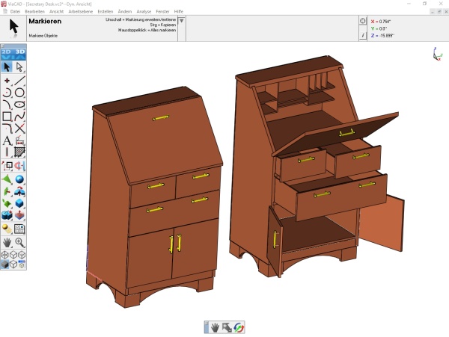
Task: Click the coordinate axis triad indicator
Action: [438, 54]
